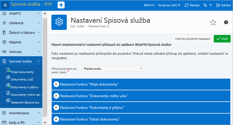Click Vrátit do původního nastavení
The width and height of the screenshot is (233, 125).
pos(192,39)
